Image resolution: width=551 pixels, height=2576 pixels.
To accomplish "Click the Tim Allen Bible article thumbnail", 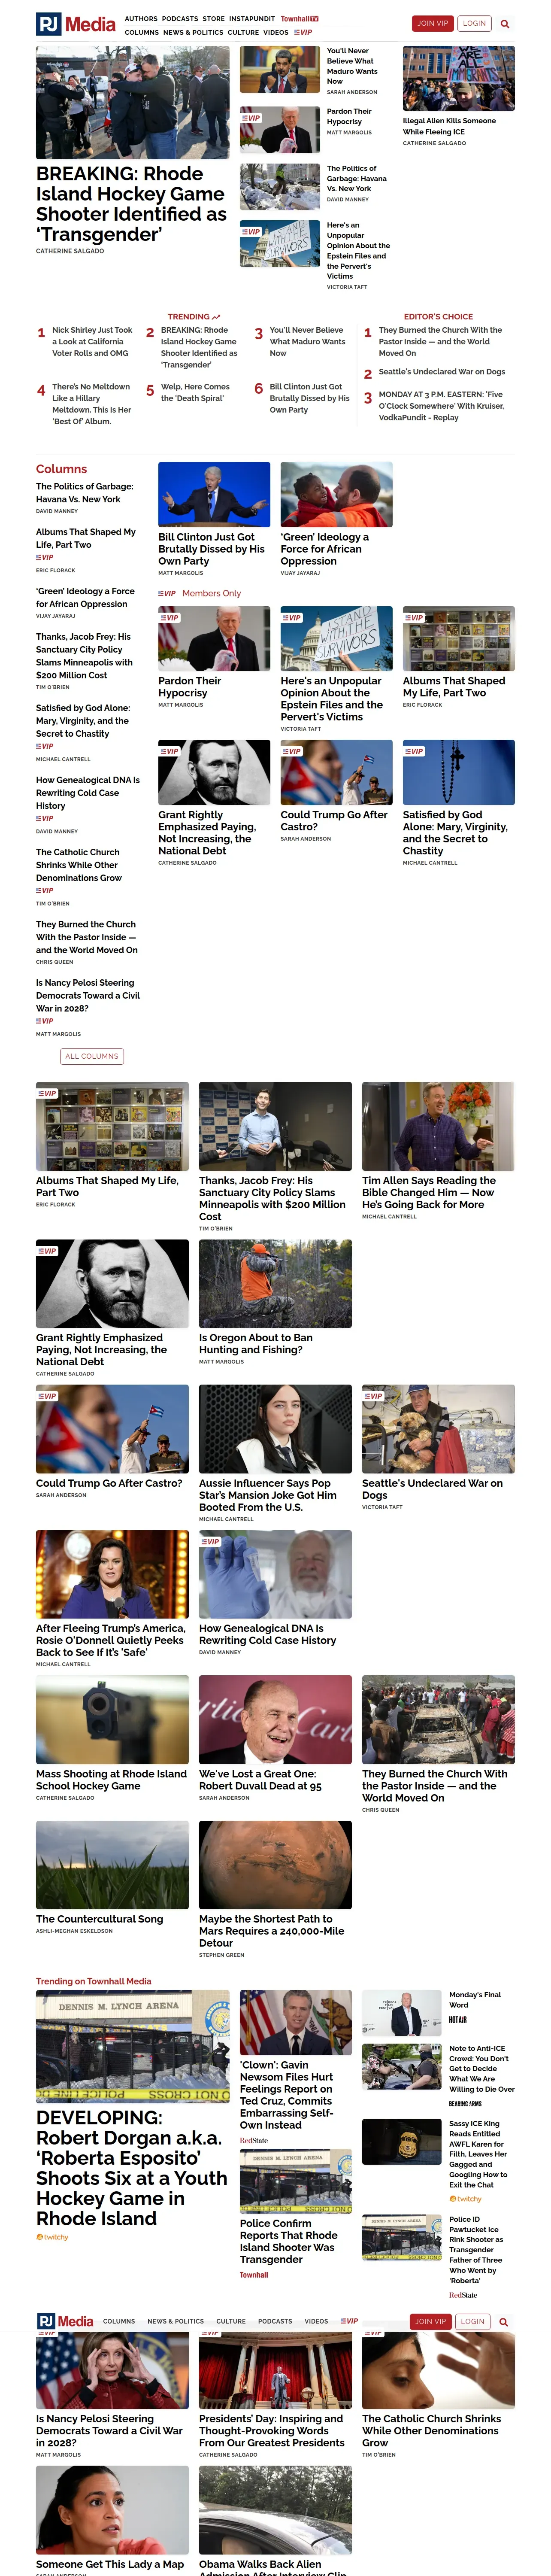I will (438, 1126).
